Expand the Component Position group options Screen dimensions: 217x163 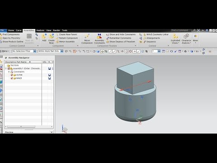[135, 46]
